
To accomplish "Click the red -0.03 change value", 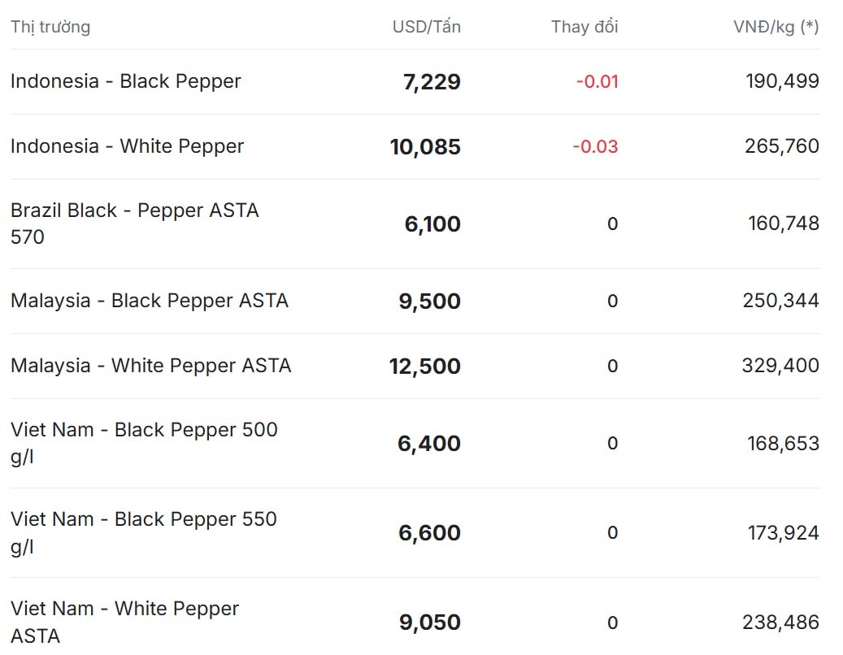I will click(595, 146).
